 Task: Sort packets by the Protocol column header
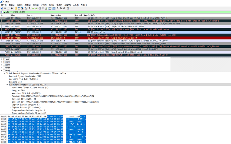78,15
